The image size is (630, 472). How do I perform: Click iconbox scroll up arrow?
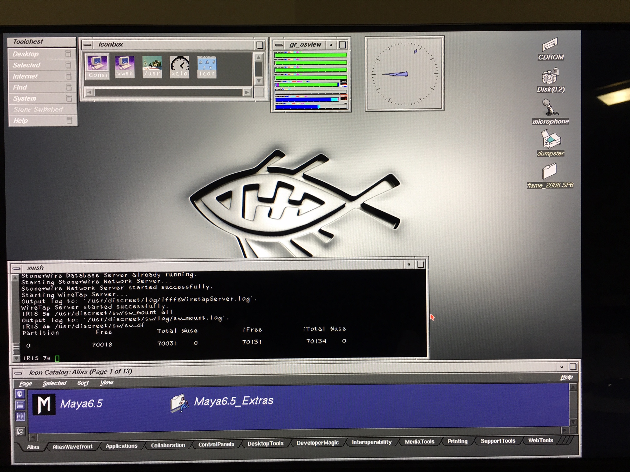[x=258, y=57]
